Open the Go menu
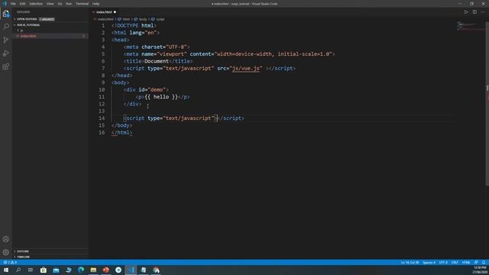Image resolution: width=489 pixels, height=275 pixels. [60, 4]
